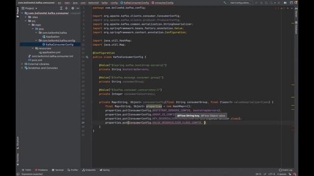Image resolution: width=314 pixels, height=176 pixels.
Task: Expand Scratches and Consoles node
Action: pyautogui.click(x=22, y=68)
